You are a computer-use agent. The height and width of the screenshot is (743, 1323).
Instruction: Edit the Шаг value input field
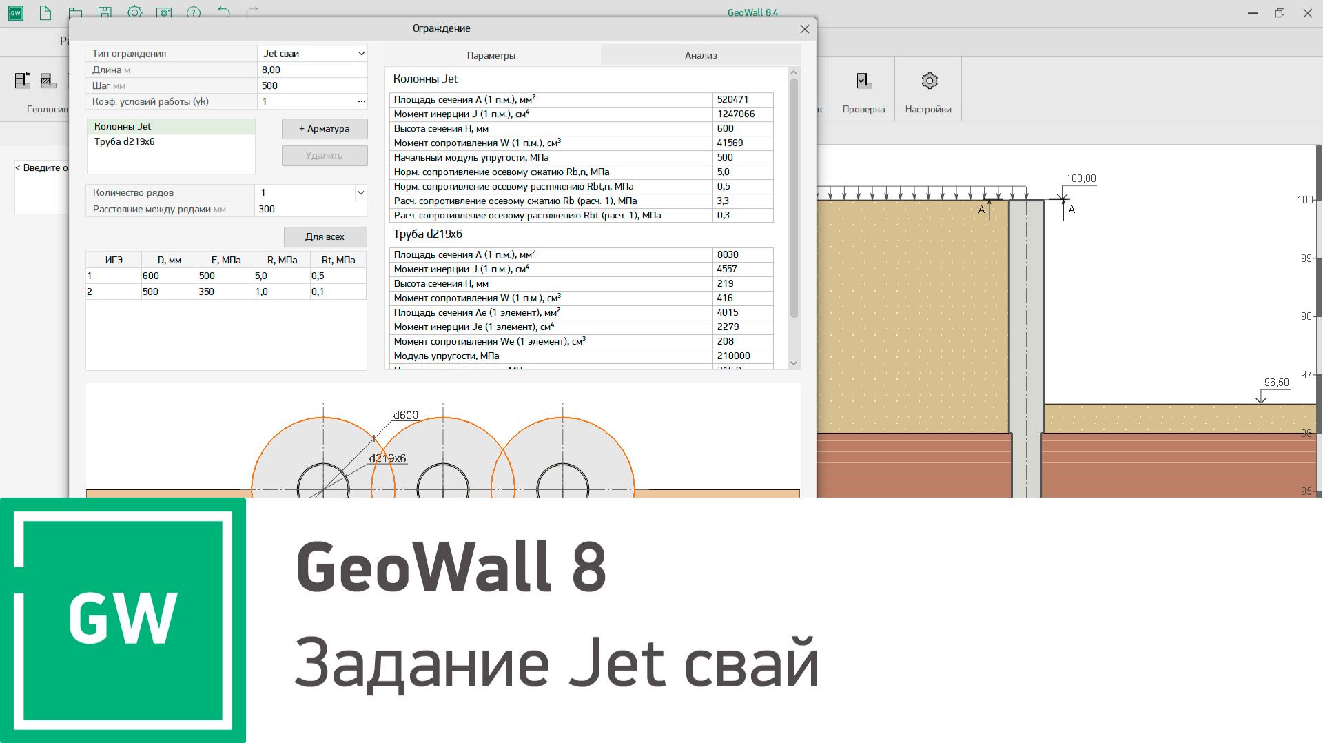[x=310, y=85]
